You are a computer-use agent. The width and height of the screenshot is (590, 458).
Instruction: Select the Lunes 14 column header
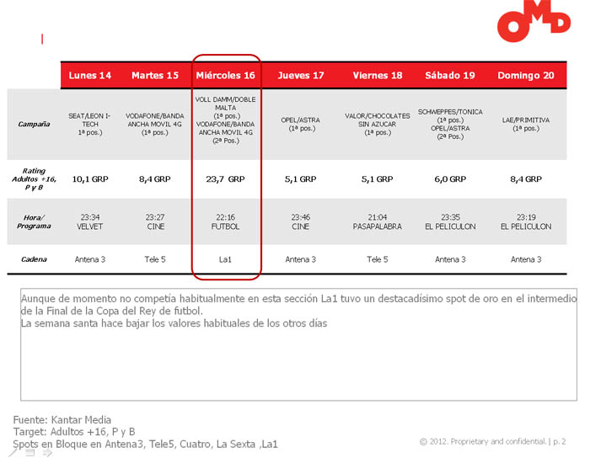click(90, 76)
